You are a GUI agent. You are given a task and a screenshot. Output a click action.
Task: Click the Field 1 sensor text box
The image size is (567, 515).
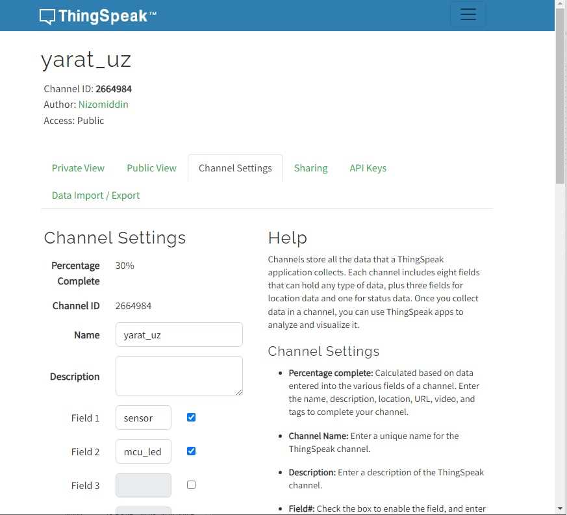click(x=144, y=418)
